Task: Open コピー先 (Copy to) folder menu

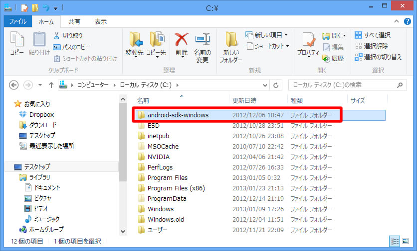Action: coord(157,44)
